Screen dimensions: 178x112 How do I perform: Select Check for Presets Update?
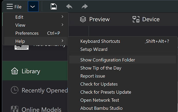click(123, 92)
